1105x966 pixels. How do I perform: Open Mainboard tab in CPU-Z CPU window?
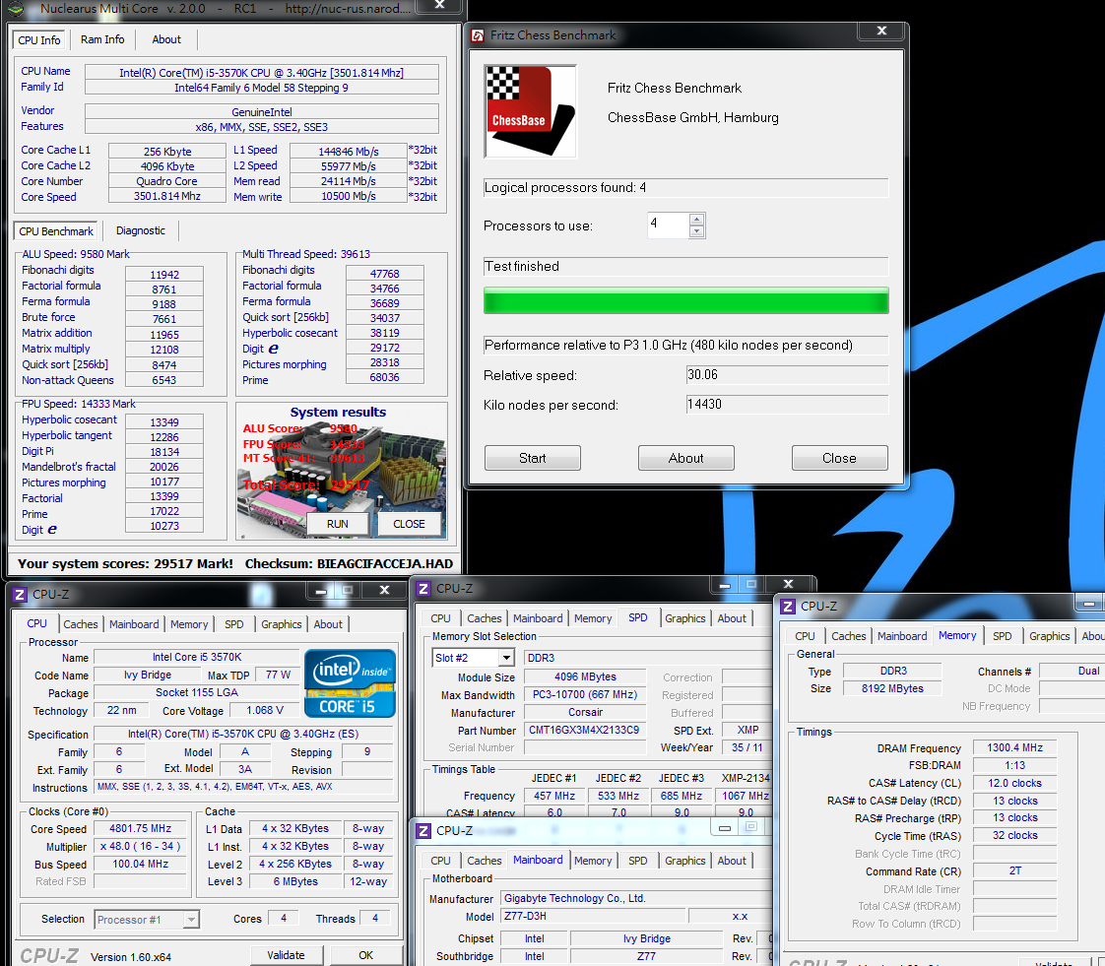coord(134,624)
